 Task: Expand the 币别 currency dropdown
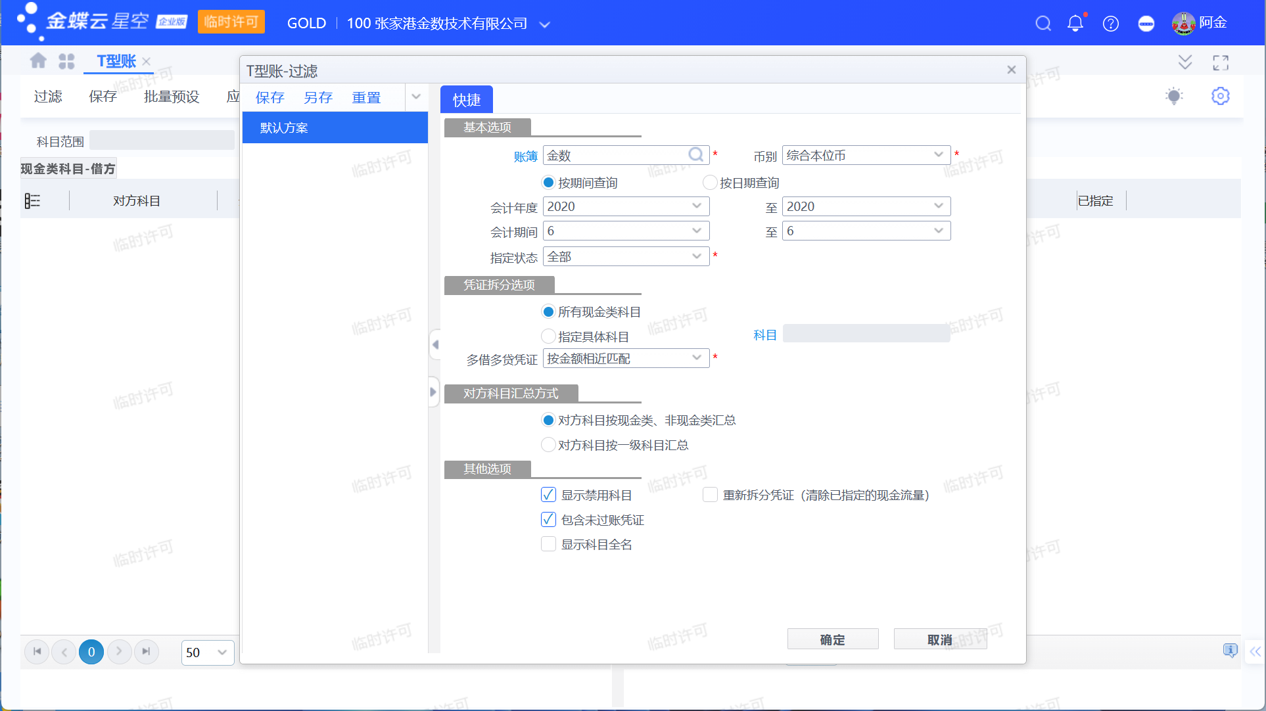point(938,155)
